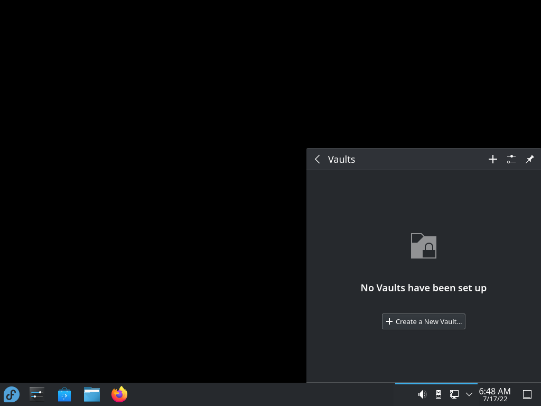Open network connections tray icon
The height and width of the screenshot is (406, 541).
(454, 394)
